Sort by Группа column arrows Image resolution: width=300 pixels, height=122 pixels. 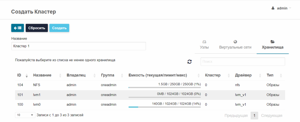(x=122, y=75)
